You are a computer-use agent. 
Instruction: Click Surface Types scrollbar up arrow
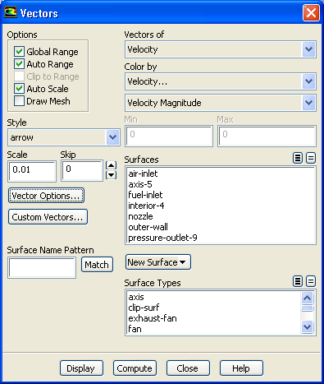(x=308, y=298)
